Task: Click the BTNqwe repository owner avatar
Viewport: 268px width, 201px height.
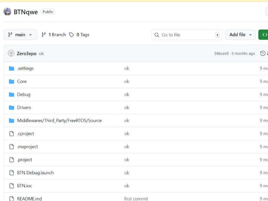Action: (x=7, y=12)
